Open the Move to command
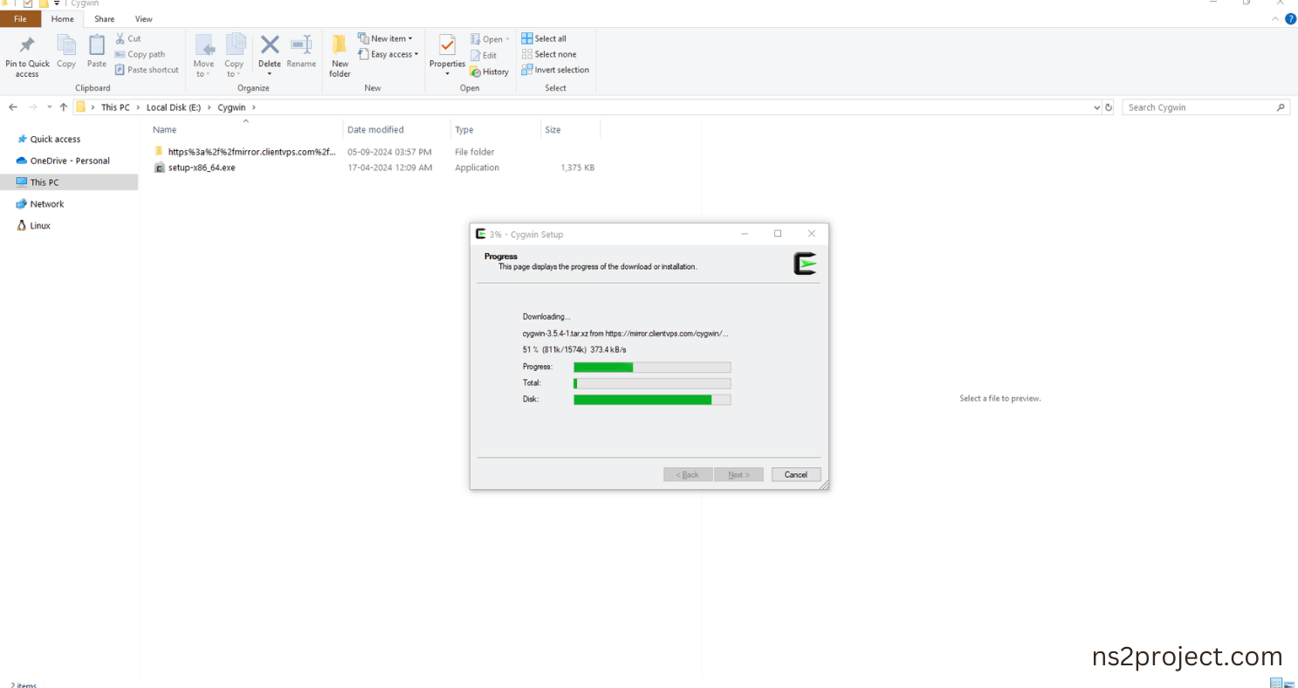The image size is (1298, 688). click(203, 57)
